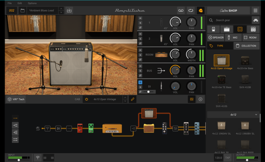Solo the DI channel
The image size is (265, 162).
click(x=140, y=87)
